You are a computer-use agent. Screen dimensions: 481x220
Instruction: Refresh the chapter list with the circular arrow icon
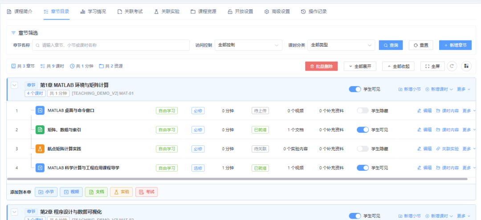coord(452,66)
